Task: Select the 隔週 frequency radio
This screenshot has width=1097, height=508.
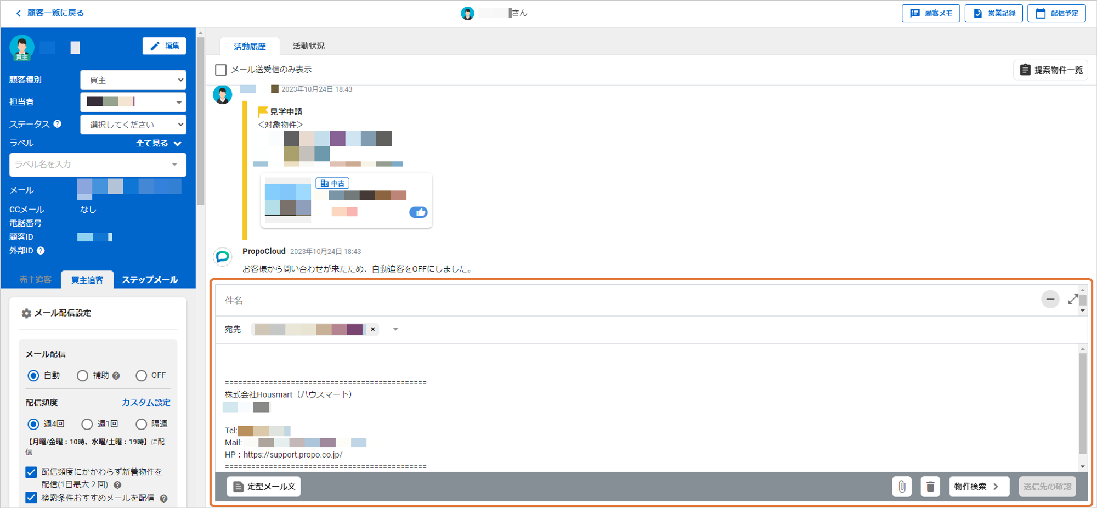Action: tap(141, 424)
